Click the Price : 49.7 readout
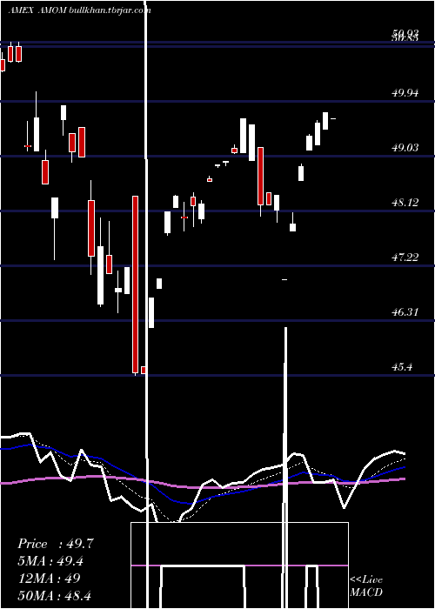This screenshot has width=435, height=609. point(56,544)
